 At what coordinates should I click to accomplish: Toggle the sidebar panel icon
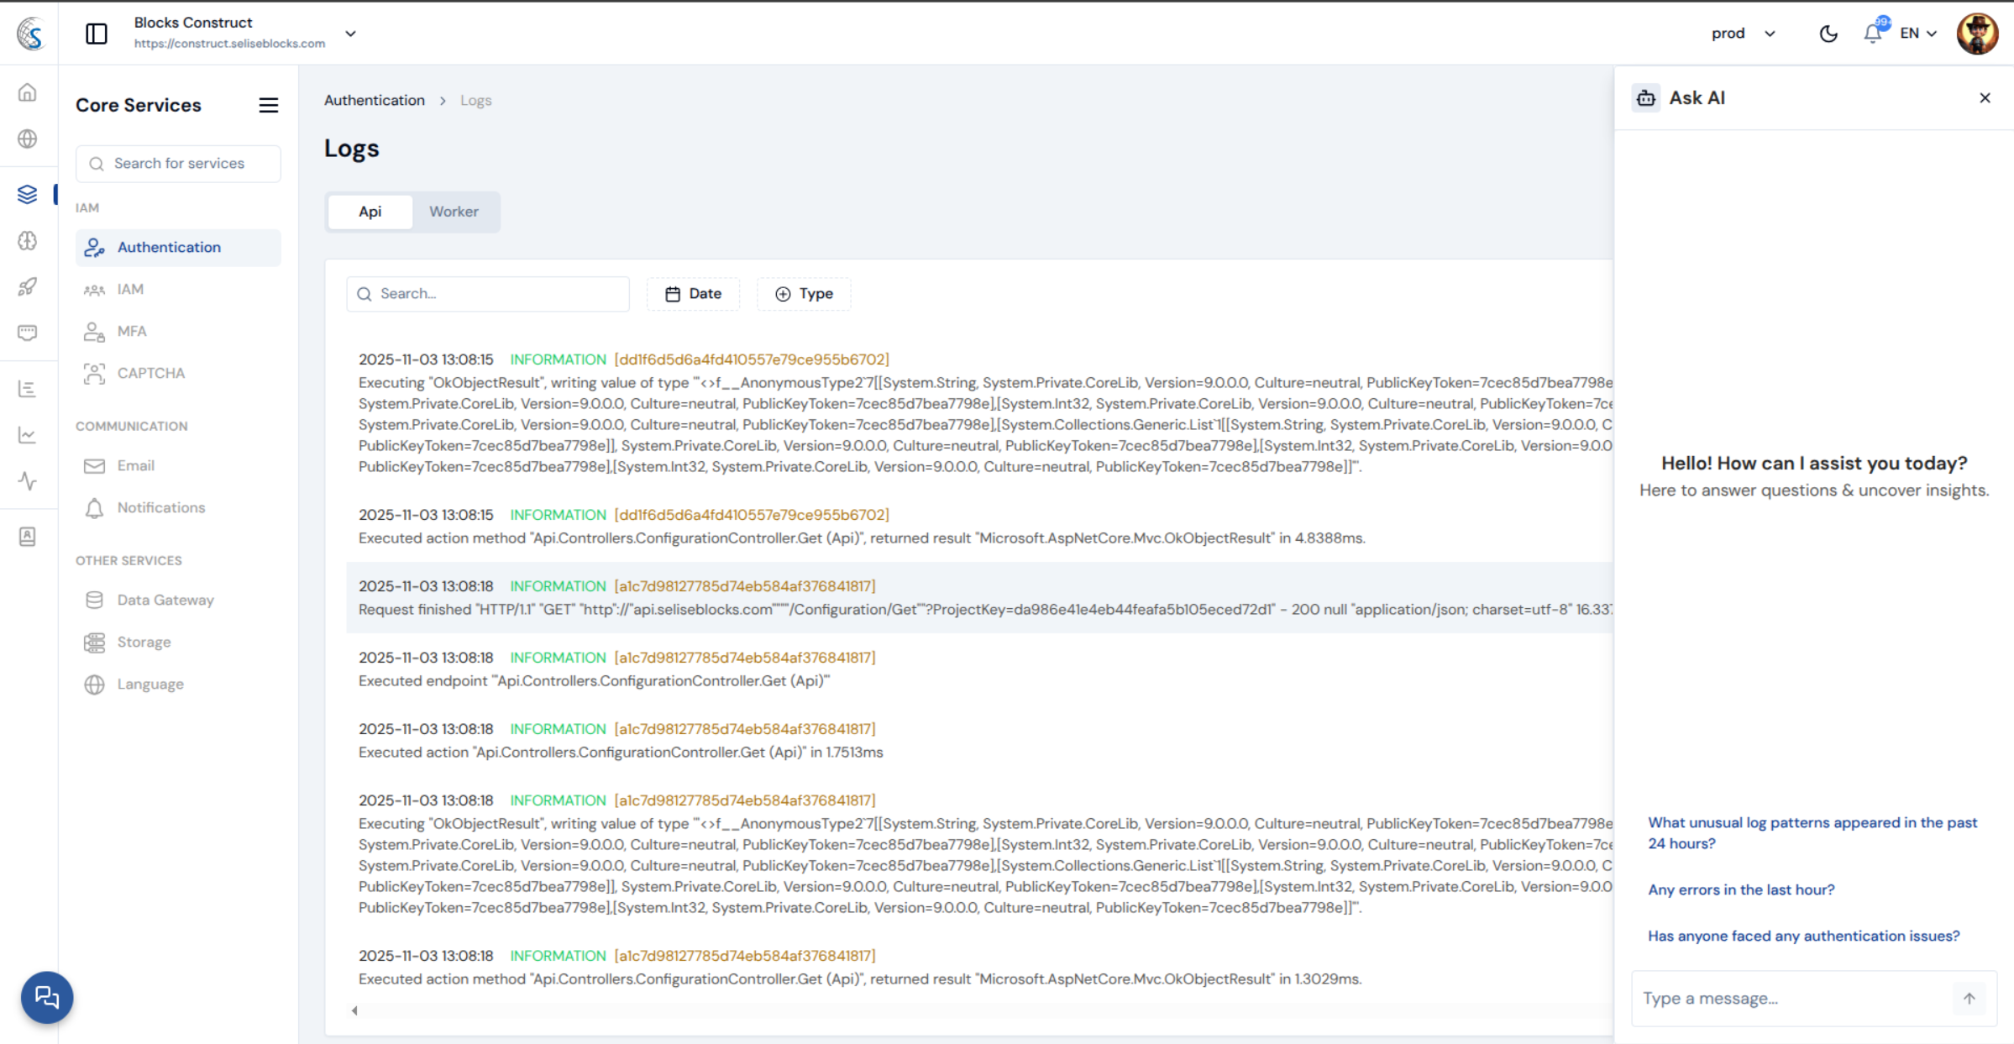tap(97, 34)
